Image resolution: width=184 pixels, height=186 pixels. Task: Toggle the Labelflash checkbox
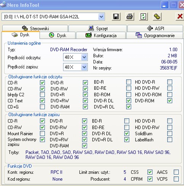[x=170, y=140]
